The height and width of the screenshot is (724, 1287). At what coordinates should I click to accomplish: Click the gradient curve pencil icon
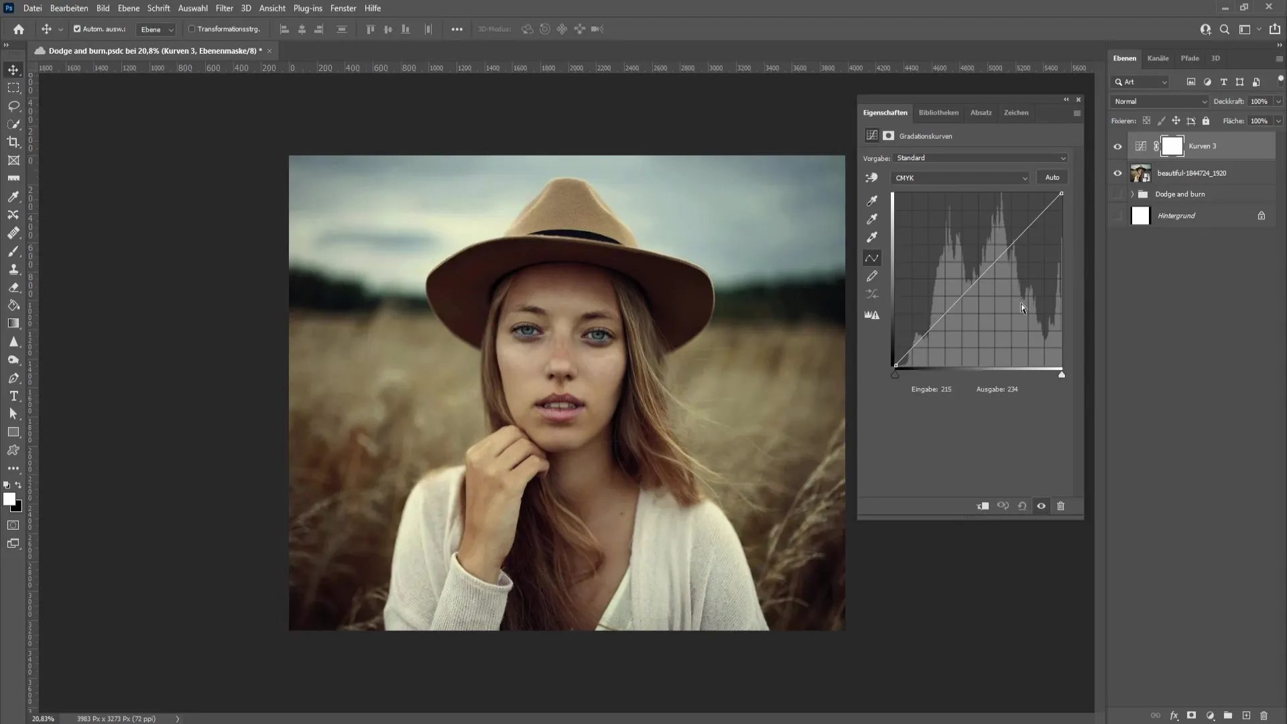pyautogui.click(x=873, y=276)
